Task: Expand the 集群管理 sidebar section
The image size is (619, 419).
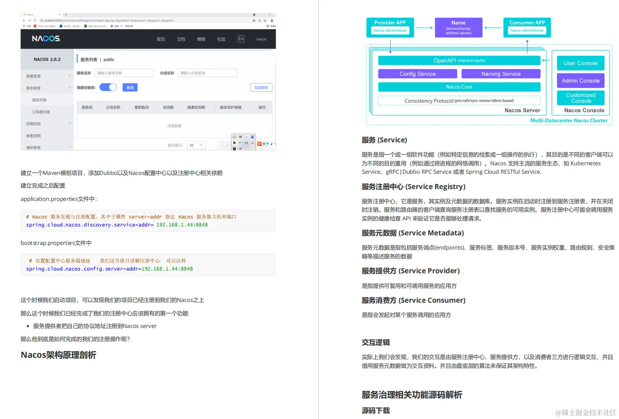Action: coord(47,147)
